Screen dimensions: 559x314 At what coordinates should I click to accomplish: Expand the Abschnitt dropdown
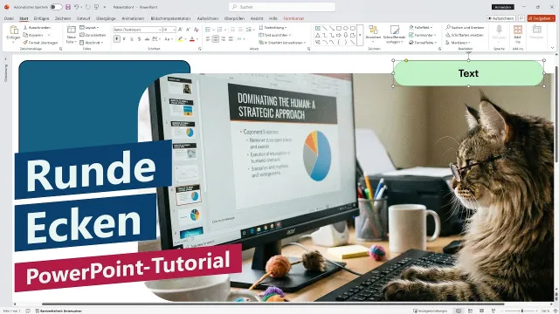point(91,43)
